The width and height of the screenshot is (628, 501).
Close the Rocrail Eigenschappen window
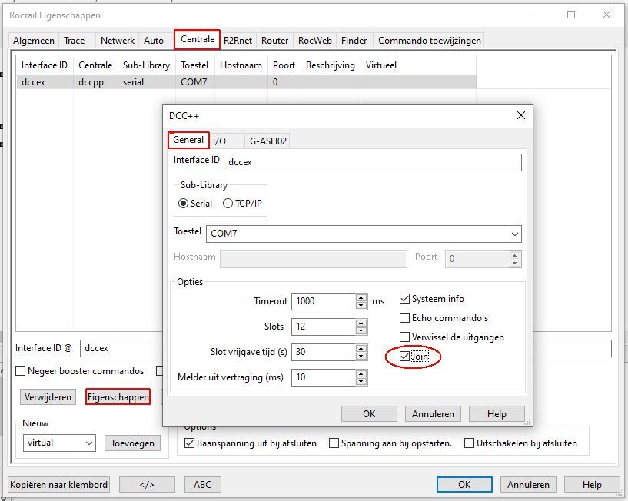coord(606,15)
